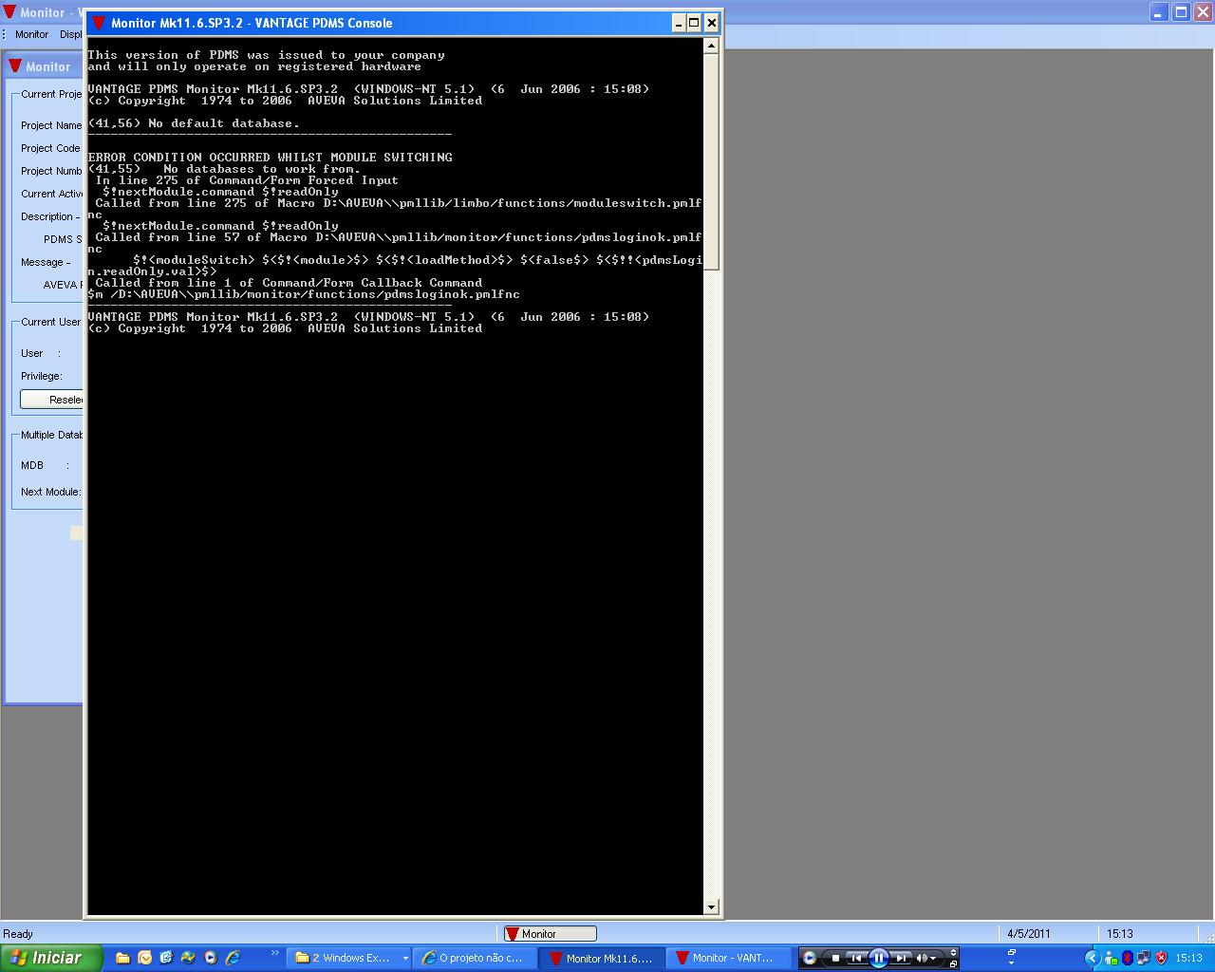Launch Windows Media Player from quick launch
1215x972 pixels.
click(x=210, y=958)
